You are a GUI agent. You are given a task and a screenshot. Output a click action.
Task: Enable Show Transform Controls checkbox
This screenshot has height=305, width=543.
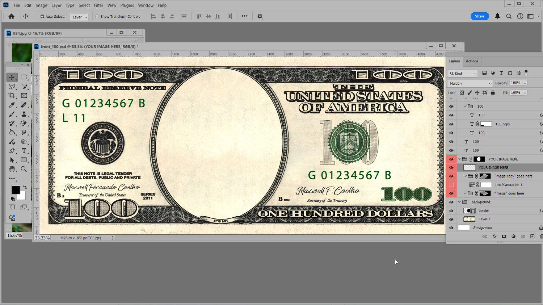click(97, 17)
